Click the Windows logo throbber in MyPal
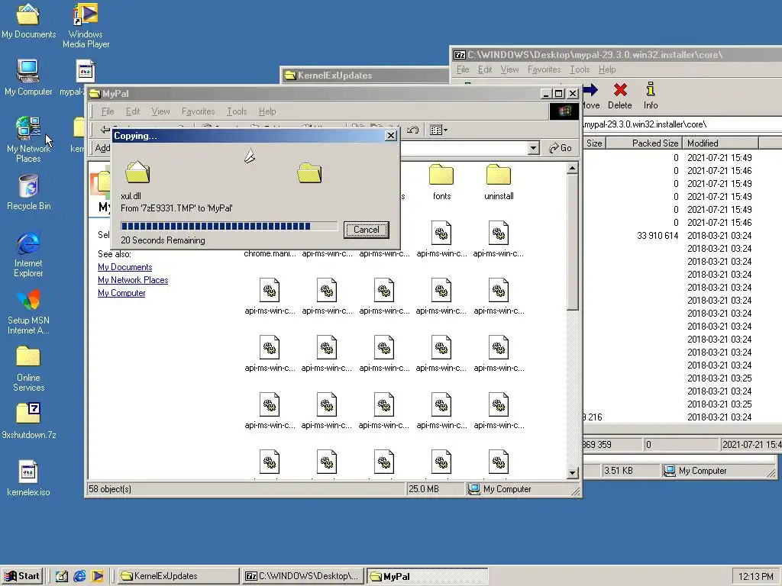Screen dimensions: 782x586 tap(564, 111)
